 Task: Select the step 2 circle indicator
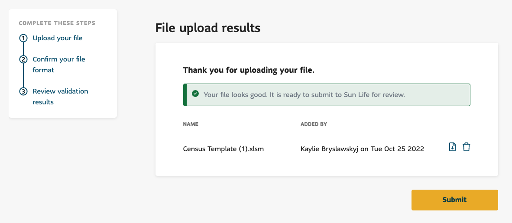[23, 59]
